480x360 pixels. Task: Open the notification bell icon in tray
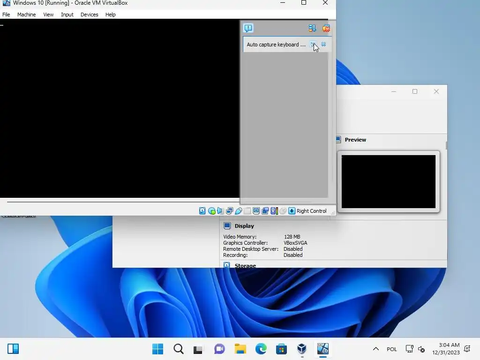click(x=467, y=349)
